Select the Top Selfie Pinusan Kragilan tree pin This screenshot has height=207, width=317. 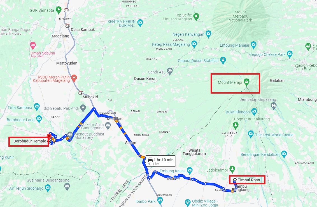(196, 16)
